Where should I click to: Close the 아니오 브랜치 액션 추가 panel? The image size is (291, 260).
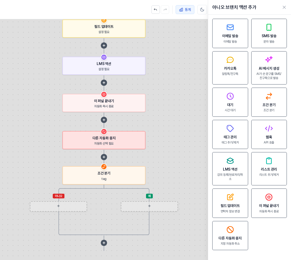(284, 7)
